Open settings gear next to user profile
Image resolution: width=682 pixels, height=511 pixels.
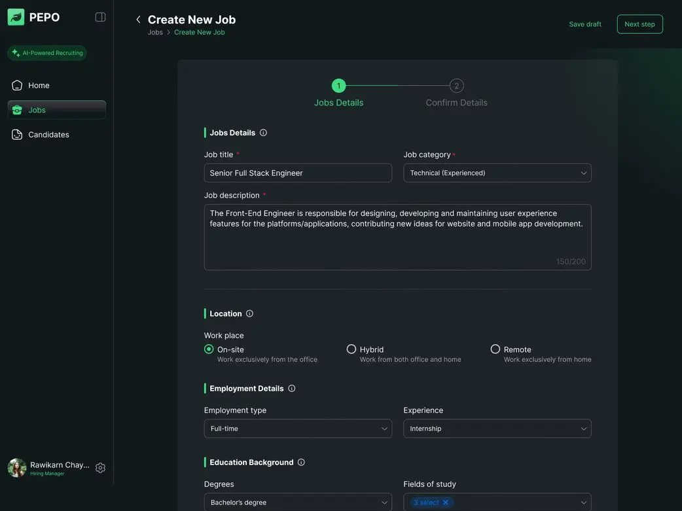tap(100, 468)
